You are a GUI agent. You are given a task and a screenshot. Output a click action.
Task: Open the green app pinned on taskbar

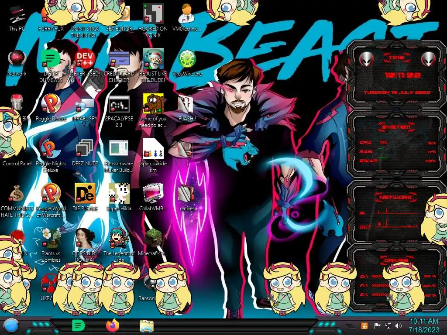[78, 325]
